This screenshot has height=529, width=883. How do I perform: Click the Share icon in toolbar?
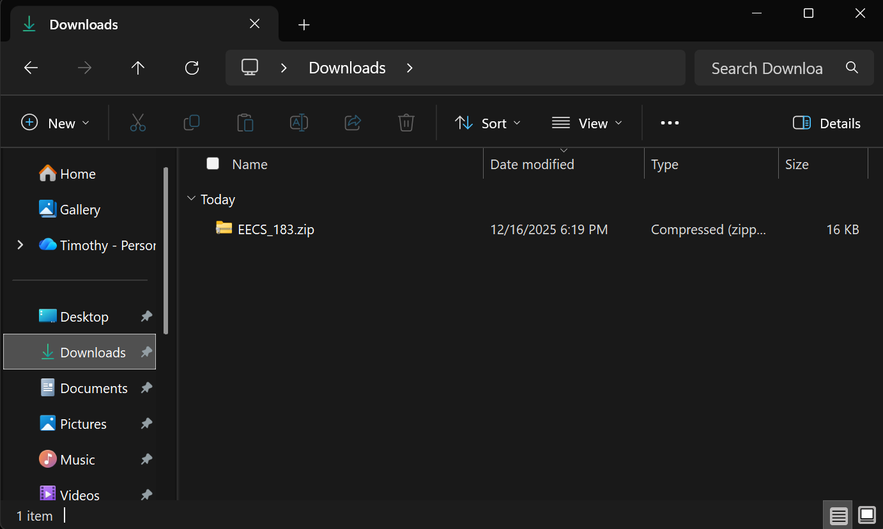click(x=353, y=123)
